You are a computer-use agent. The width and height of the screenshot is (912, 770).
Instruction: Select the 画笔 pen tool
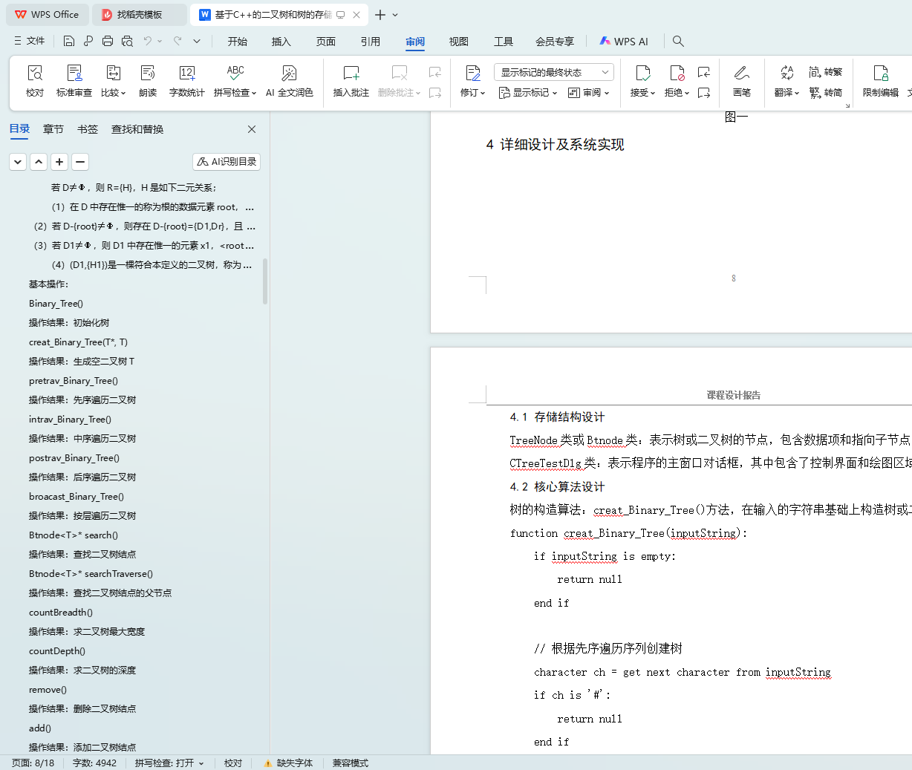point(741,81)
